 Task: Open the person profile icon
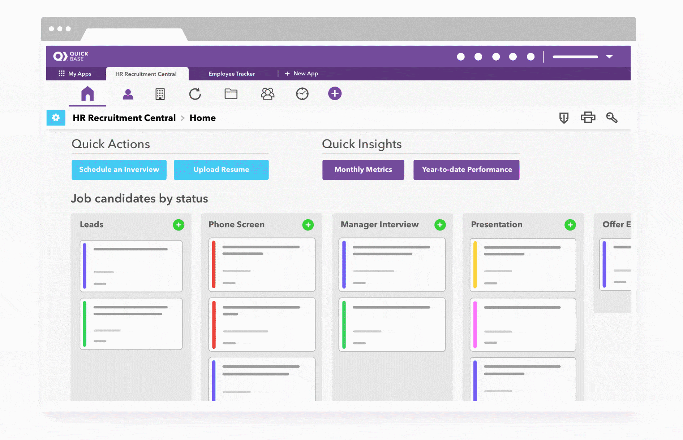tap(128, 94)
